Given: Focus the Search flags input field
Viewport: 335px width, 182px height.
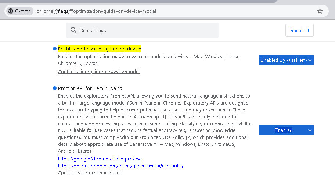Looking at the screenshot, I should tap(142, 30).
